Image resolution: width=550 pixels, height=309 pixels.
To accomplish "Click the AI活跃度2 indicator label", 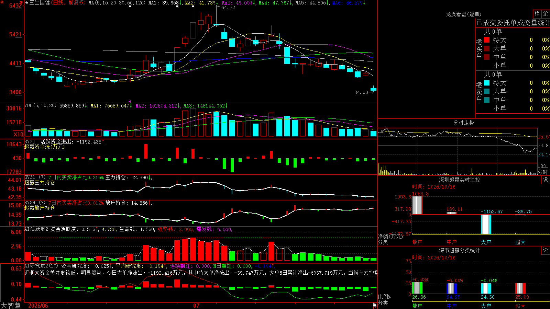I will 36,229.
